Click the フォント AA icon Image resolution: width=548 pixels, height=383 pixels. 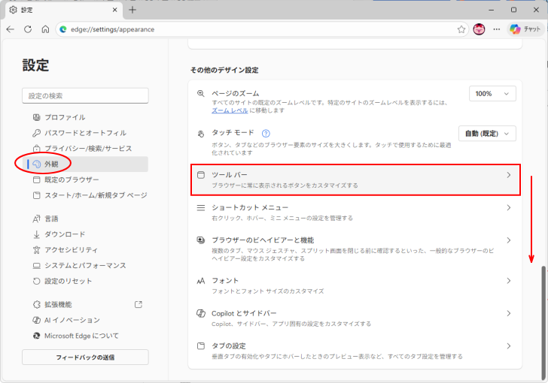[x=200, y=281]
